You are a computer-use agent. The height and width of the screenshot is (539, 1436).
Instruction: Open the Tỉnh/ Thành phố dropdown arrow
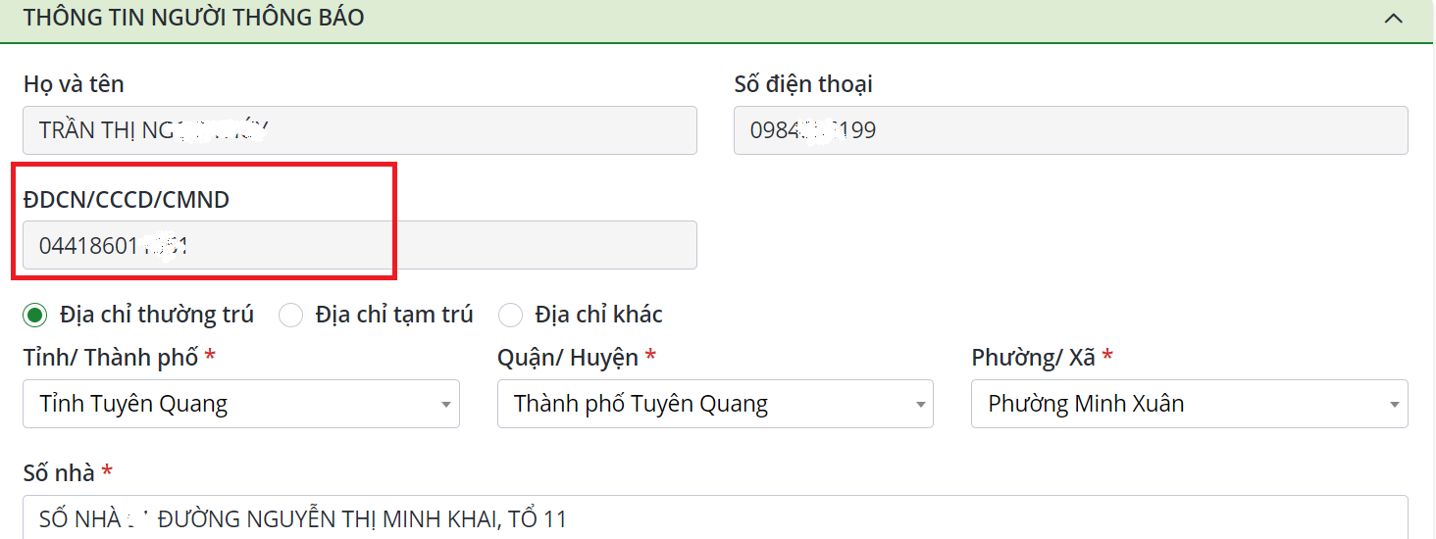(445, 405)
